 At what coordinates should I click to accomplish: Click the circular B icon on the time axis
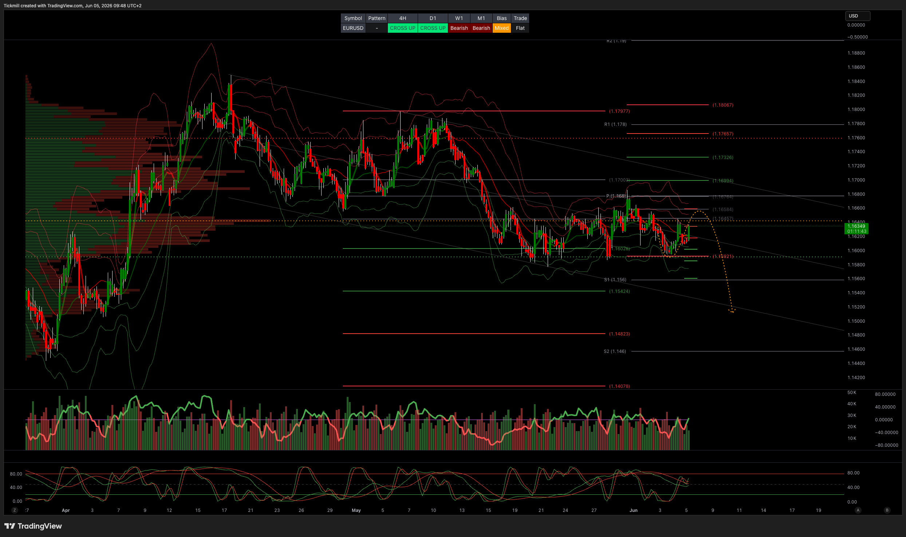click(887, 510)
